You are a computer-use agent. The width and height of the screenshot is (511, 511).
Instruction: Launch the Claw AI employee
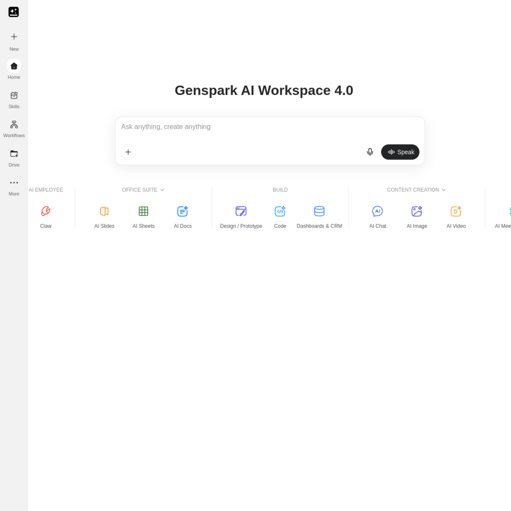click(45, 216)
